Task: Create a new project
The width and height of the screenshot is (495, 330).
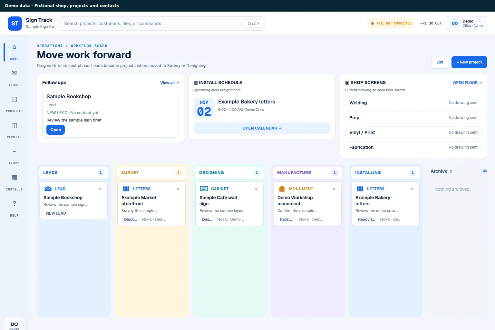Action: tap(469, 62)
